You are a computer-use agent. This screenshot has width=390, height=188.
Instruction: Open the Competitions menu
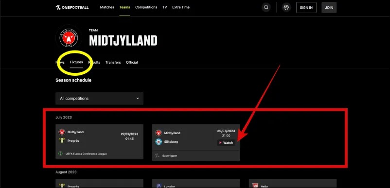pos(146,7)
